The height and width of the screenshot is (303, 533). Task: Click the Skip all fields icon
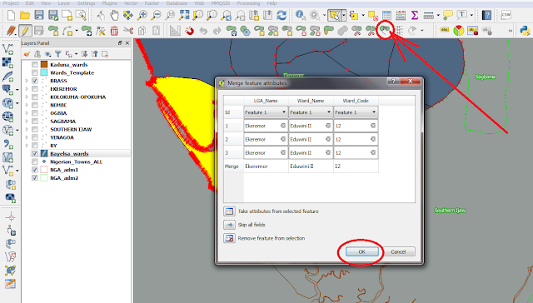(x=229, y=225)
